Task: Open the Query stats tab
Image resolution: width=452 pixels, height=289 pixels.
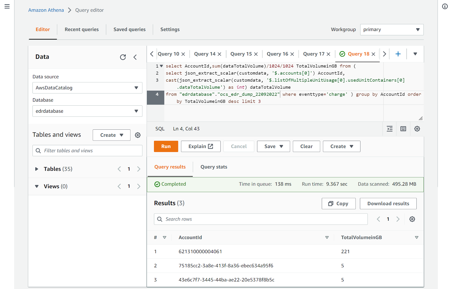Action: point(214,167)
